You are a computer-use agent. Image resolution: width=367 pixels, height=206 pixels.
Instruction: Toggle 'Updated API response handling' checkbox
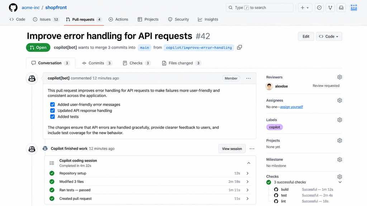coord(52,111)
